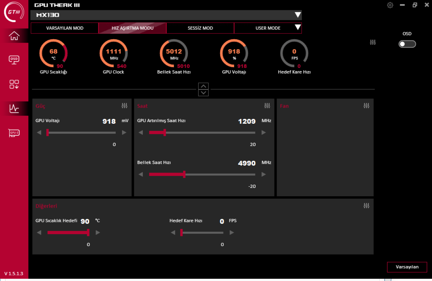The width and height of the screenshot is (432, 281).
Task: Increase GPU Voltajı with right arrow
Action: [x=124, y=133]
